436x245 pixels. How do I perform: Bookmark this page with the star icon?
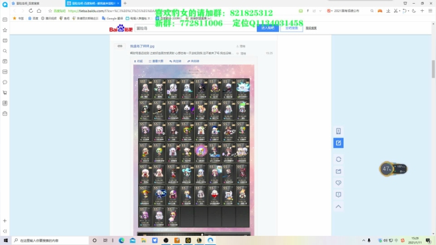(x=50, y=11)
